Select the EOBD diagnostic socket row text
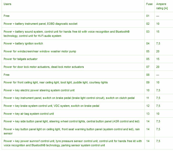Image resolution: width=173 pixels, height=151 pixels. click(40, 24)
